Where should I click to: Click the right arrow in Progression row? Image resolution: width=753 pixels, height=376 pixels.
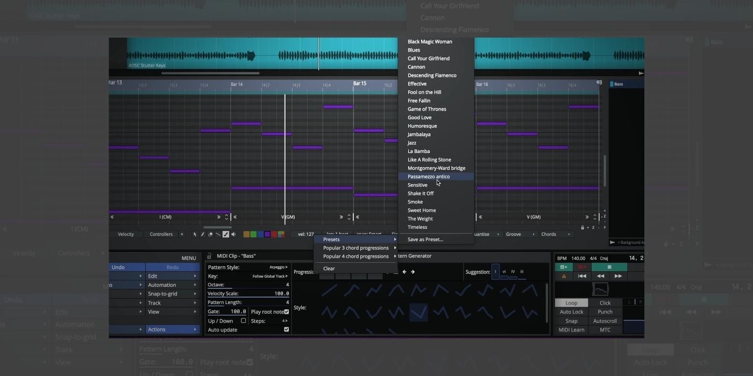point(413,272)
